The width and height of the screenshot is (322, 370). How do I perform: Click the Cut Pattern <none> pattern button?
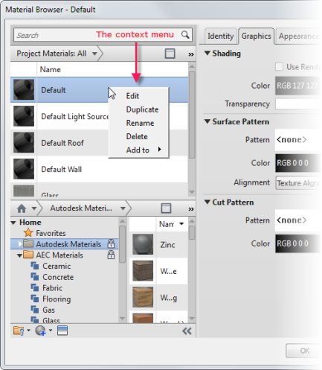coord(298,220)
